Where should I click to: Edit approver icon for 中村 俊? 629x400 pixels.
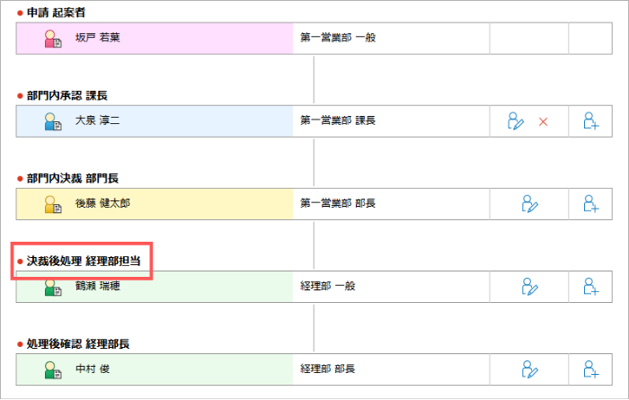pos(529,369)
